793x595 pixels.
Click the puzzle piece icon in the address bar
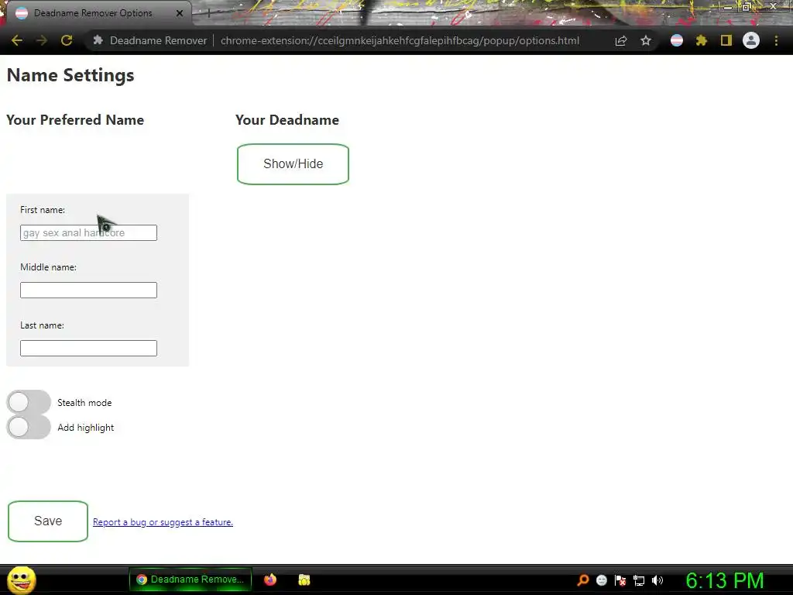(x=98, y=40)
